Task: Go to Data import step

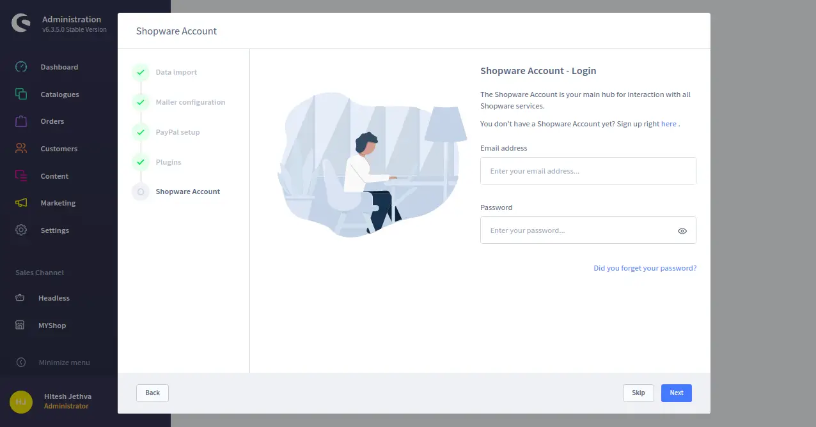Action: pos(177,72)
